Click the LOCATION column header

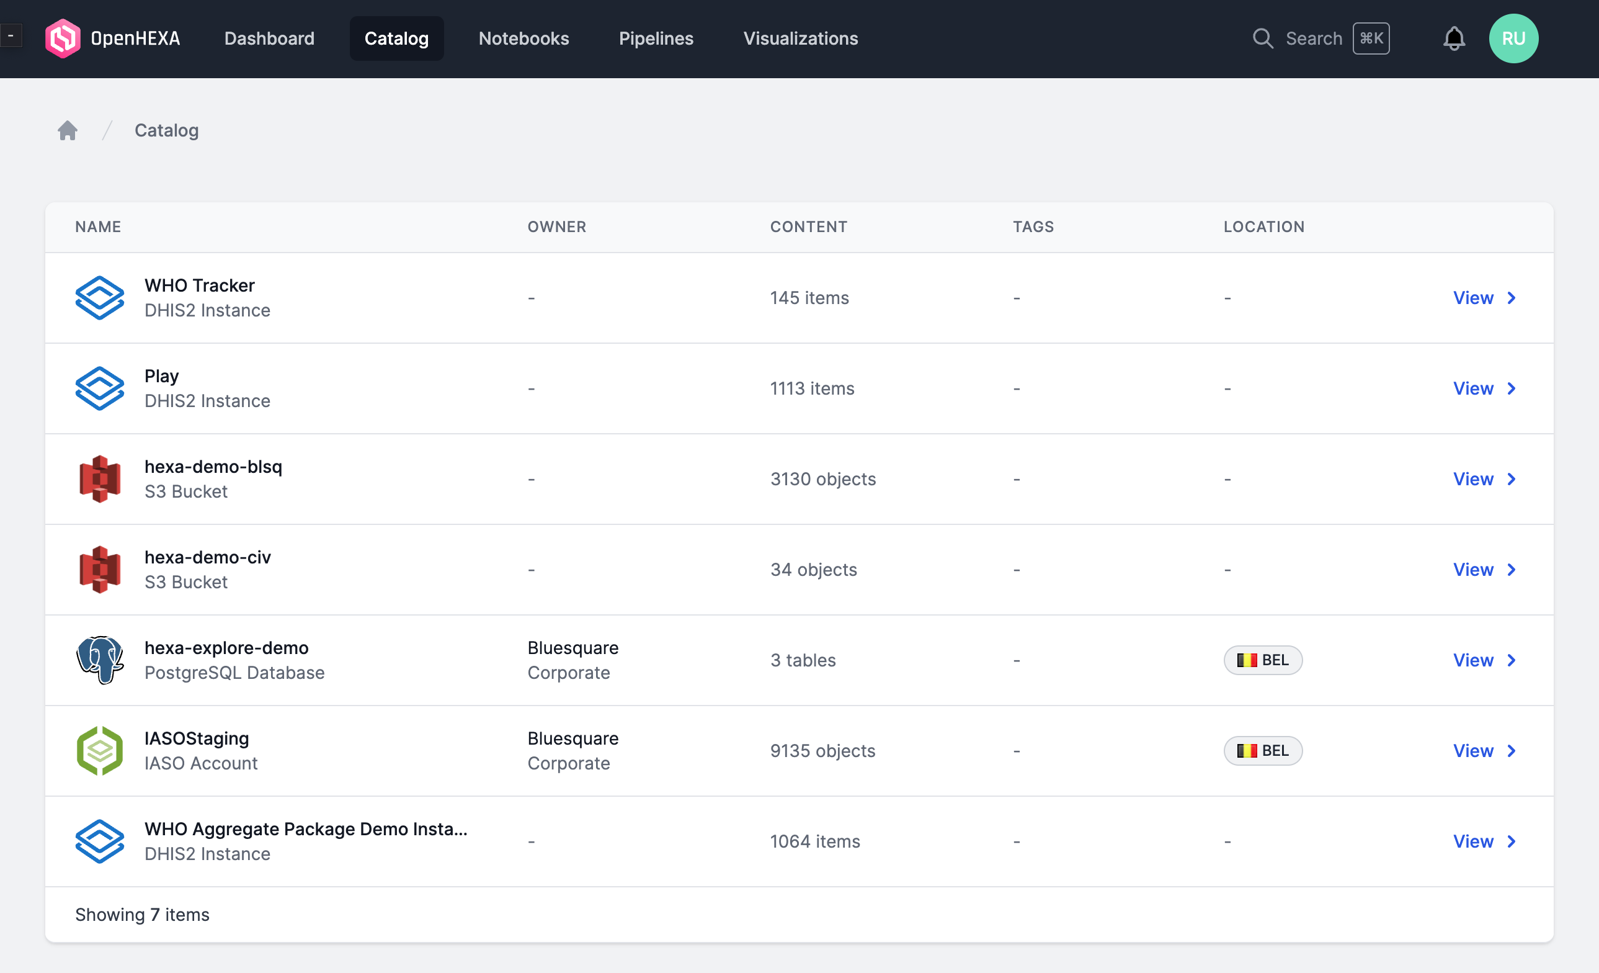pyautogui.click(x=1263, y=226)
